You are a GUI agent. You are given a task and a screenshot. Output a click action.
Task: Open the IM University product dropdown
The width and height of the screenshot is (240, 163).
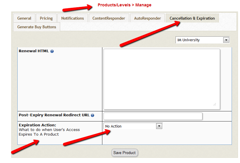(x=202, y=40)
